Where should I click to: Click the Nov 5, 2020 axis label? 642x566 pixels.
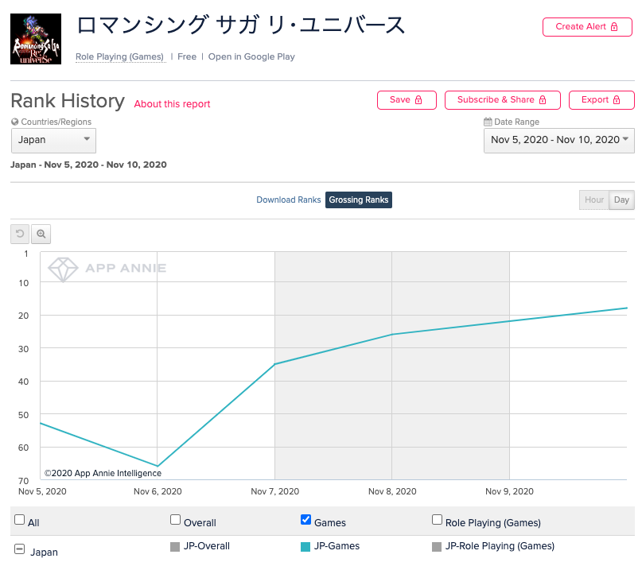click(42, 491)
